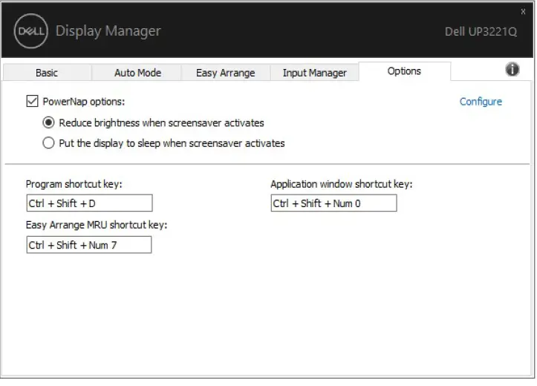Open the Easy Arrange tab

(225, 73)
